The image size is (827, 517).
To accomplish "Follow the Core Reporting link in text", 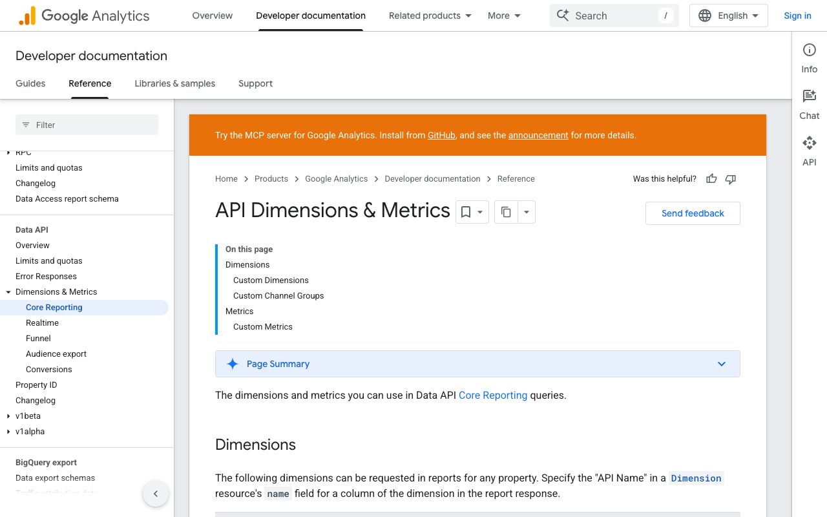I will [x=493, y=395].
